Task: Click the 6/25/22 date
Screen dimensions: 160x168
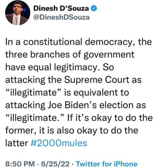Action: click(x=55, y=164)
